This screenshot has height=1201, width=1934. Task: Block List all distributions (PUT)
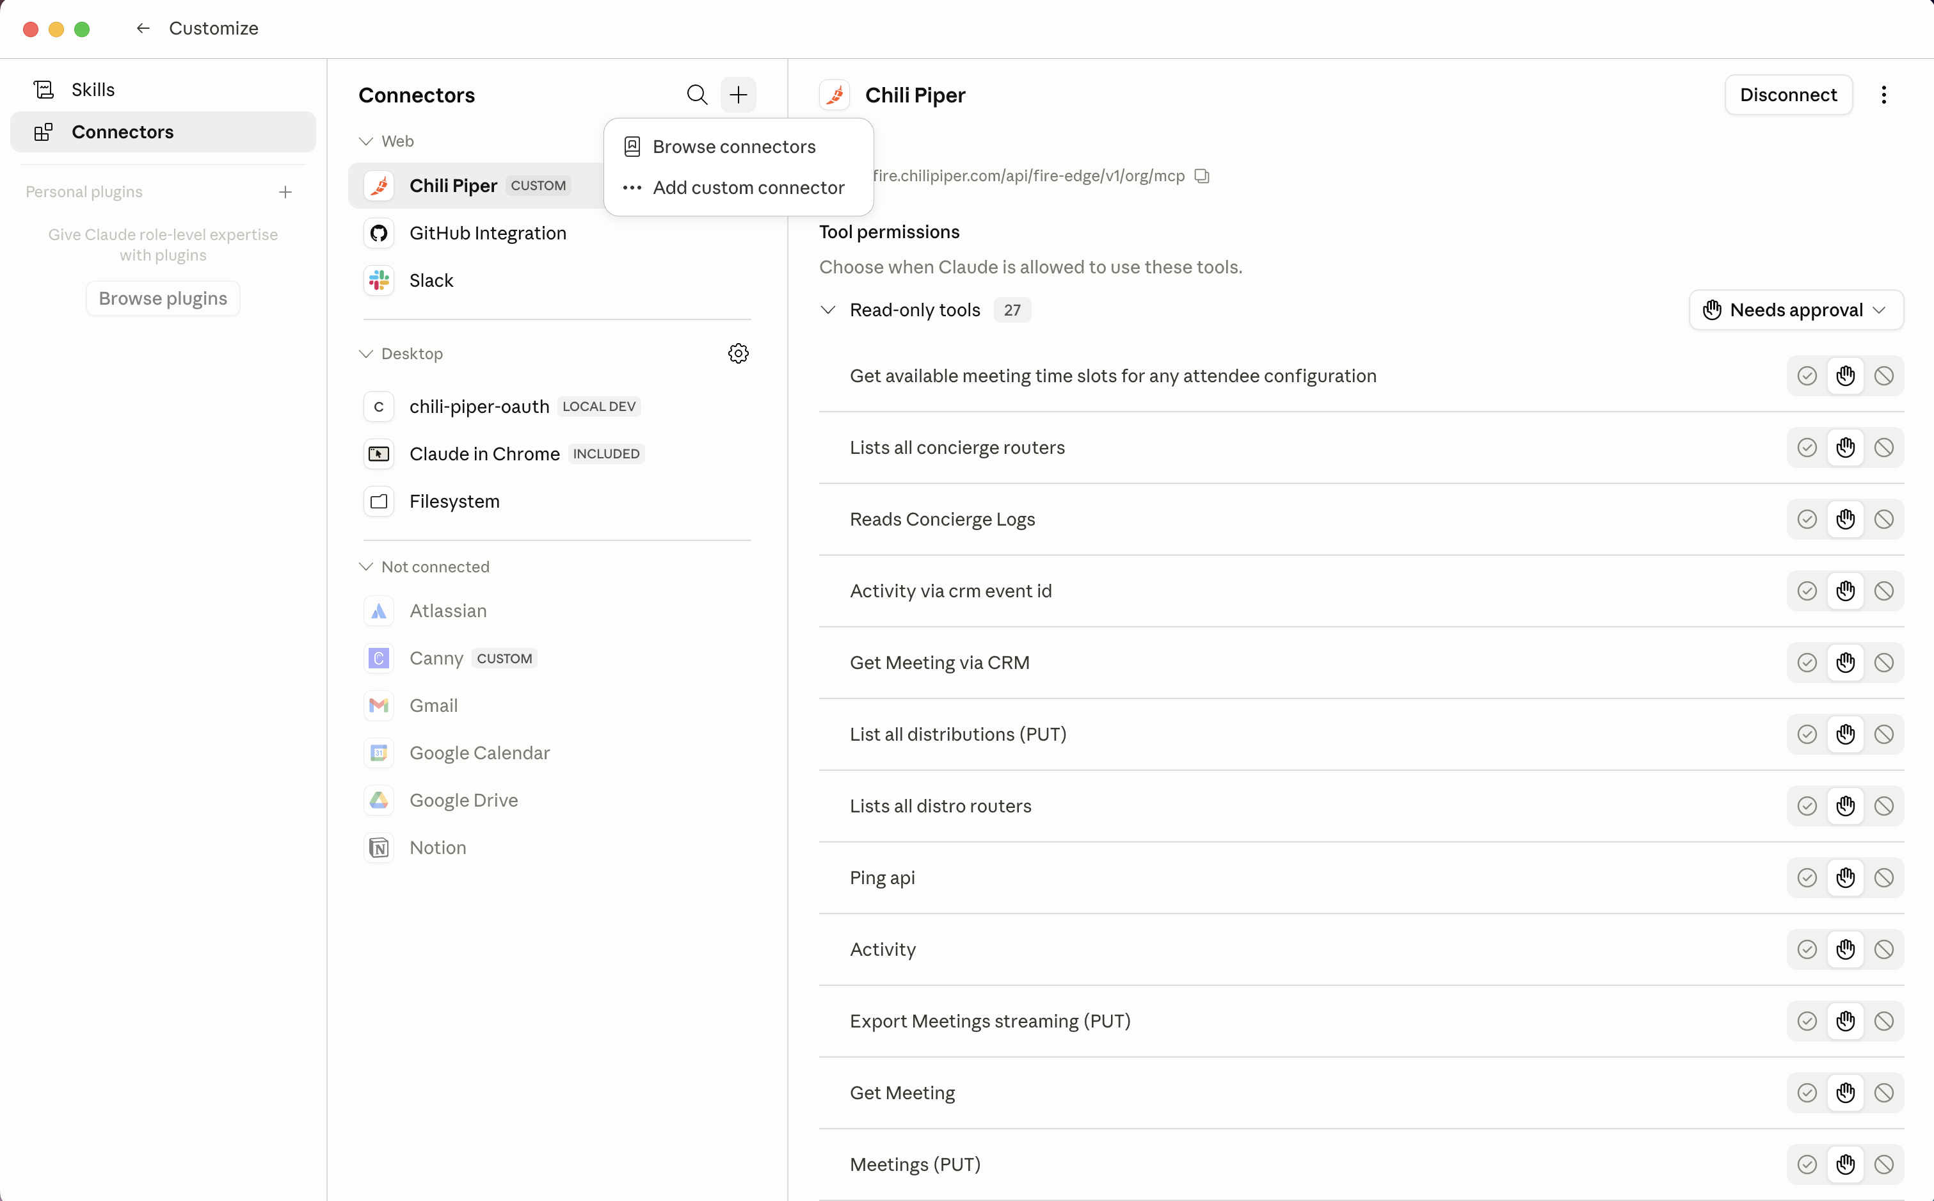[x=1883, y=734]
